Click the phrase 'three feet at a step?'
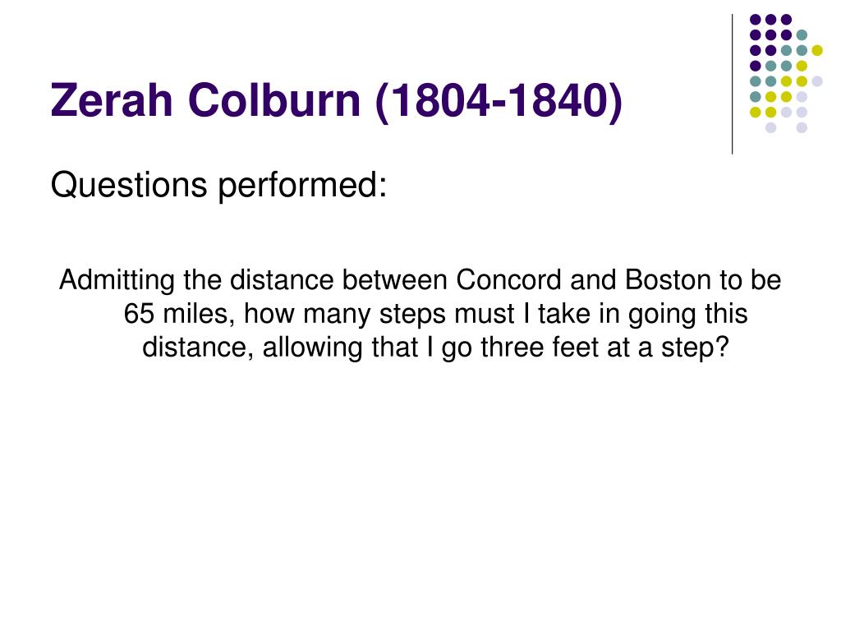Screen dimensions: 841x631 point(605,348)
